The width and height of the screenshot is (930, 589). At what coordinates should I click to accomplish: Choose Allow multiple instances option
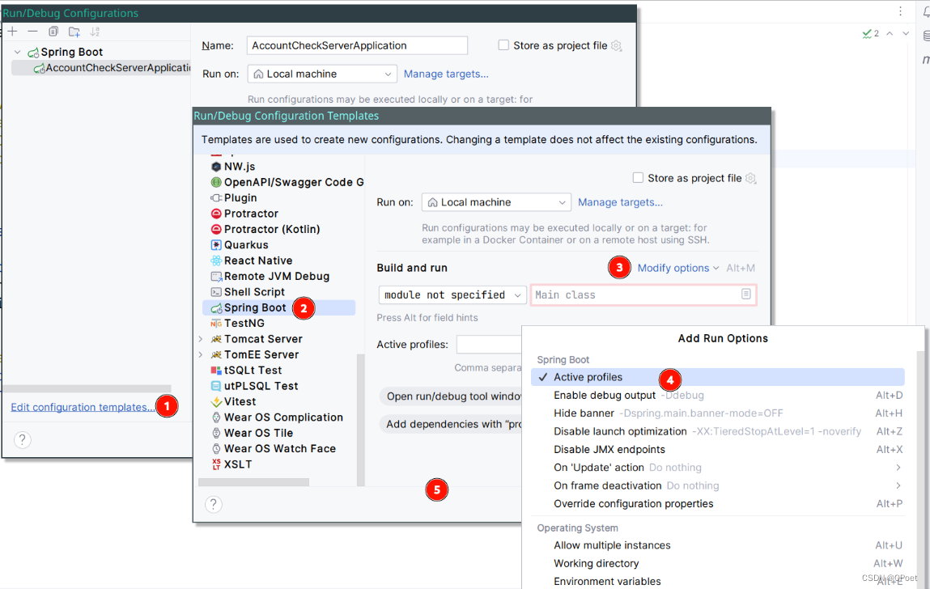point(718,545)
